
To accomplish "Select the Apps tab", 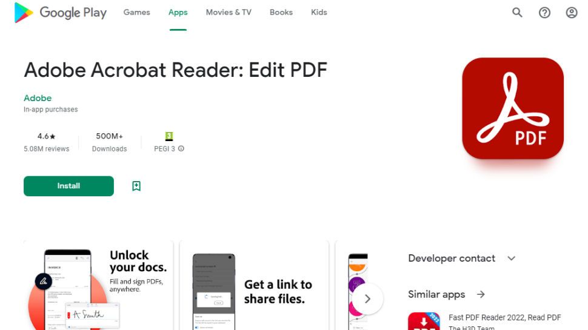I will (x=178, y=12).
